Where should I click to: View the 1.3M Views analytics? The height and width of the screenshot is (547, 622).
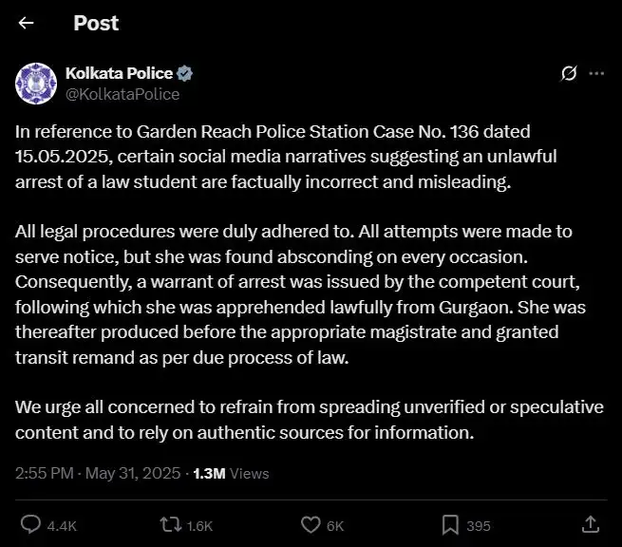click(231, 473)
